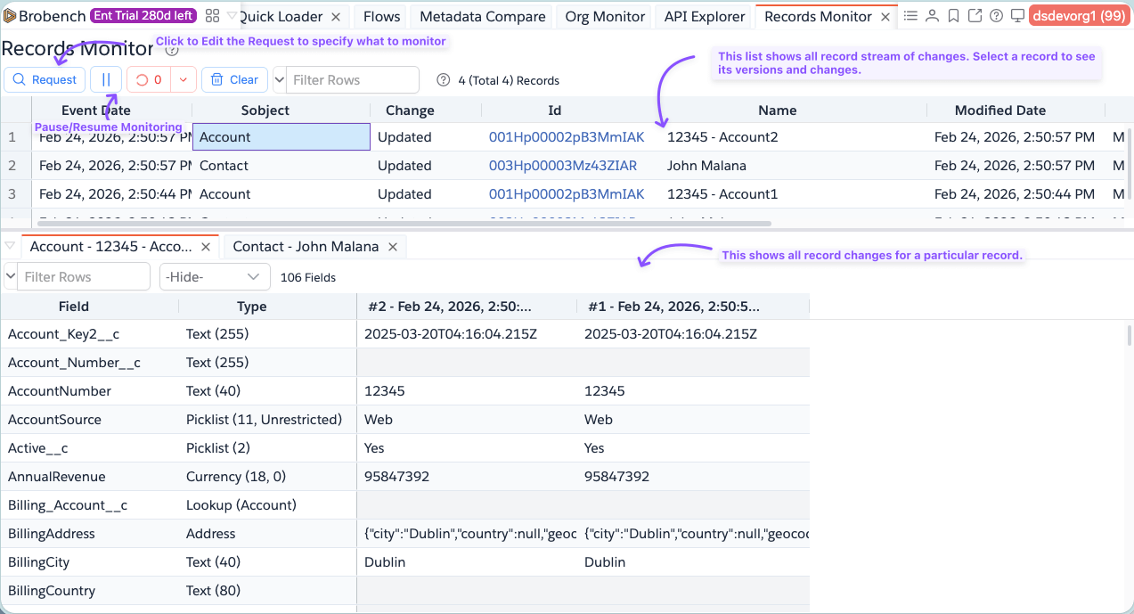This screenshot has width=1134, height=614.
Task: Open the user profile icon
Action: click(932, 16)
